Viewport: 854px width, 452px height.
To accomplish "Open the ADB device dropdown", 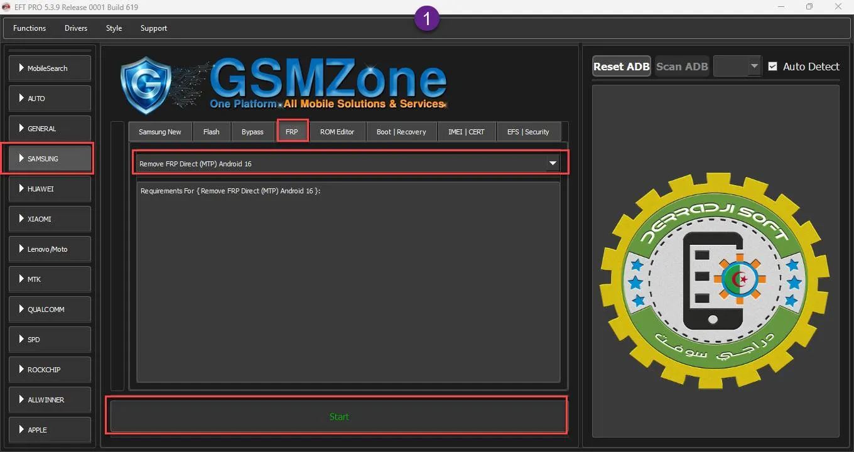I will (x=737, y=67).
